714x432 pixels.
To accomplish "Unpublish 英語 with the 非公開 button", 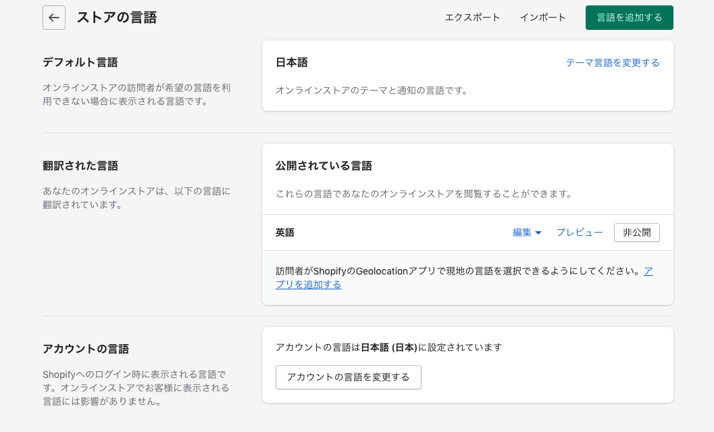I will pyautogui.click(x=636, y=233).
